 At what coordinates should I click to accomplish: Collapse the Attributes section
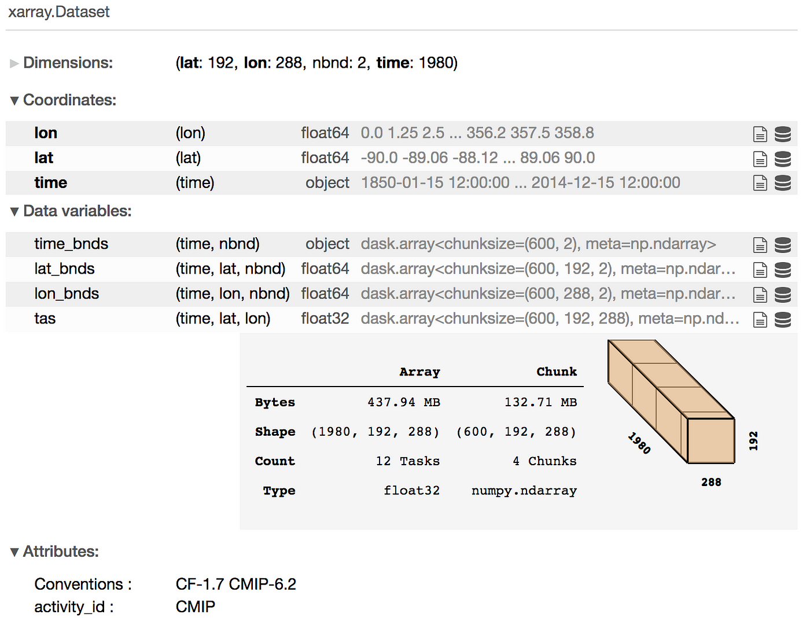coord(54,551)
